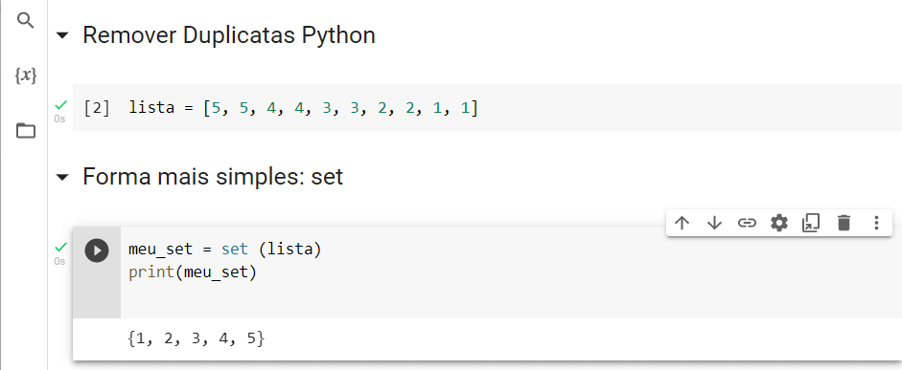Open the Files folder panel
Viewport: 902px width, 370px height.
tap(25, 131)
